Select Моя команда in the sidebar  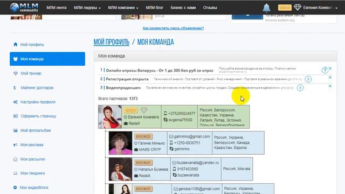tap(47, 59)
